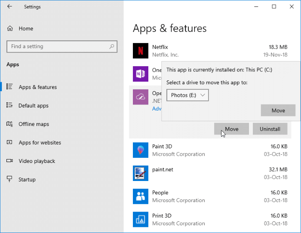Image resolution: width=301 pixels, height=233 pixels.
Task: Click the Apps & features list icon
Action: pyautogui.click(x=9, y=86)
